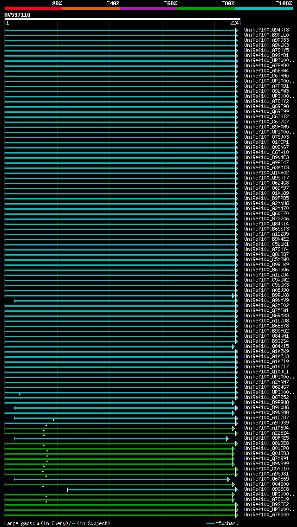297x527 pixels.
Task: Select the UniRef100_A0EJ90 label
Action: 266,290
